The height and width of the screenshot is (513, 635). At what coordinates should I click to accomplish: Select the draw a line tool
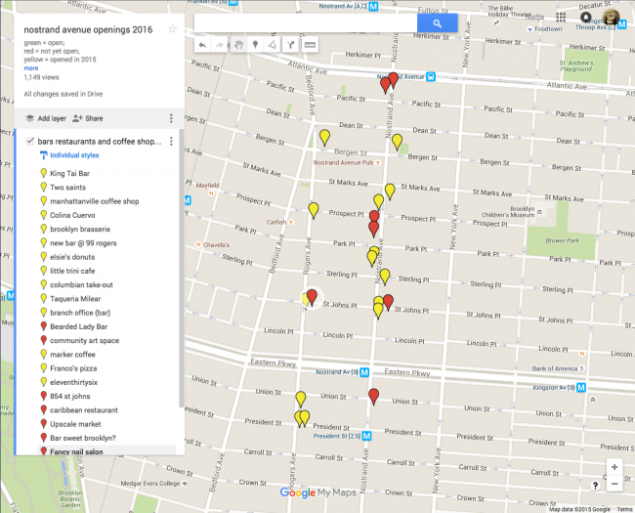coord(273,45)
